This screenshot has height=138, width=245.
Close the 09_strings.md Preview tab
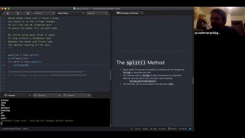point(142,13)
